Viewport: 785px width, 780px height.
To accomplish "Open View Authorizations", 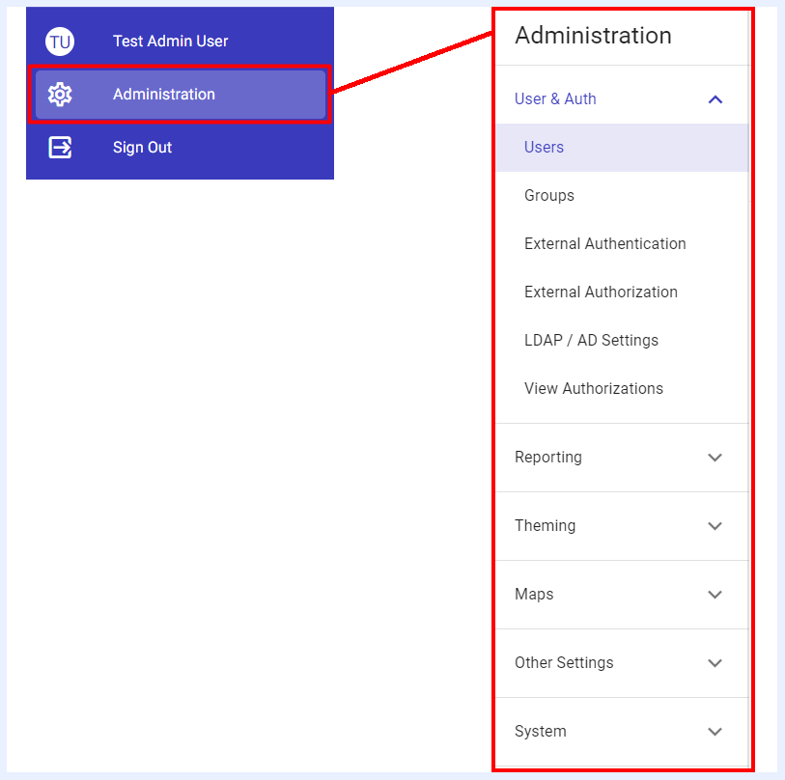I will pos(622,388).
